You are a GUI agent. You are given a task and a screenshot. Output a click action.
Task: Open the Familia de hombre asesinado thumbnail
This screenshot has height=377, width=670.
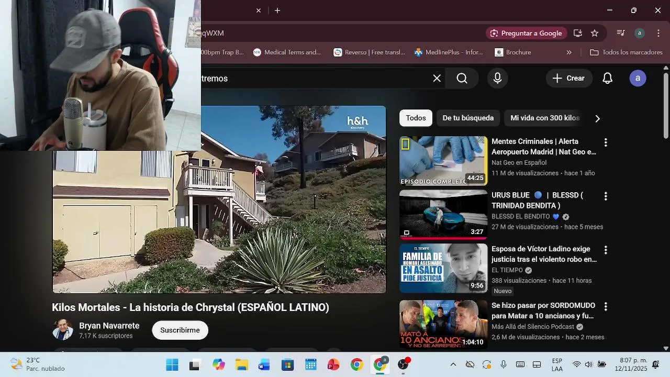click(443, 268)
